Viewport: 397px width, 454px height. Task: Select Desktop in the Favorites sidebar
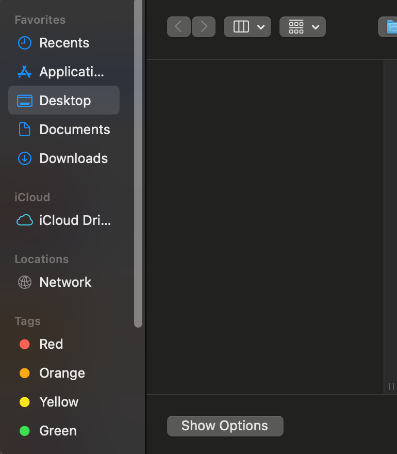(x=64, y=101)
